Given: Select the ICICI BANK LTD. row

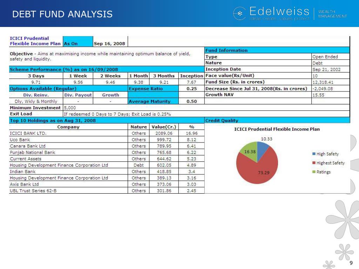Looking at the screenshot, I should tap(107, 133).
